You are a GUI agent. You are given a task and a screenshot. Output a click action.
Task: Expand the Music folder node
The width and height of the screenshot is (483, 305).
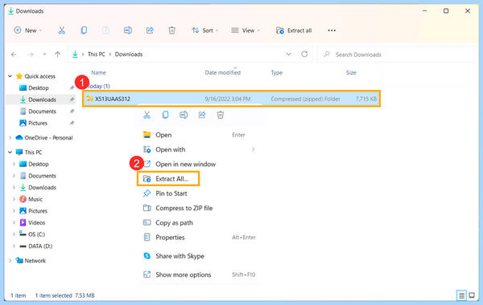(x=14, y=199)
